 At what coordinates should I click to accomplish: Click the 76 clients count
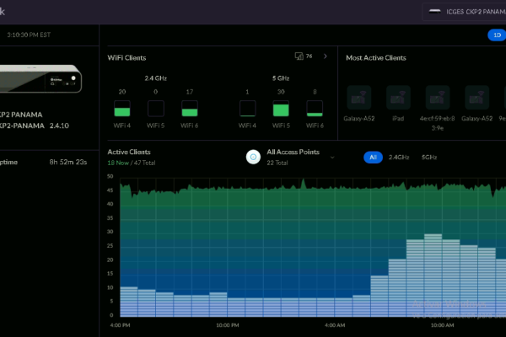(x=310, y=56)
